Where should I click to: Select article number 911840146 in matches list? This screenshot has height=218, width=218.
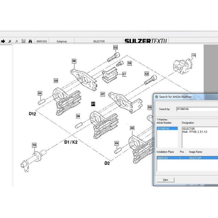pos(167,129)
